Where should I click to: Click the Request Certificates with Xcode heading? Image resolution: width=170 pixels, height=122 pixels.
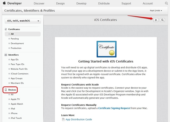[80, 85]
